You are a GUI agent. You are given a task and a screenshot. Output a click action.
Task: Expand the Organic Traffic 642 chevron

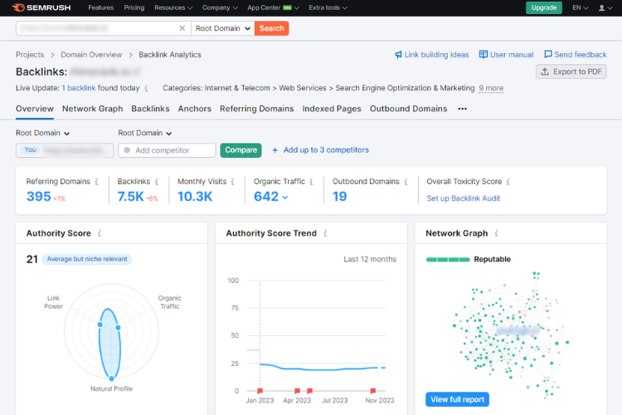tap(284, 197)
